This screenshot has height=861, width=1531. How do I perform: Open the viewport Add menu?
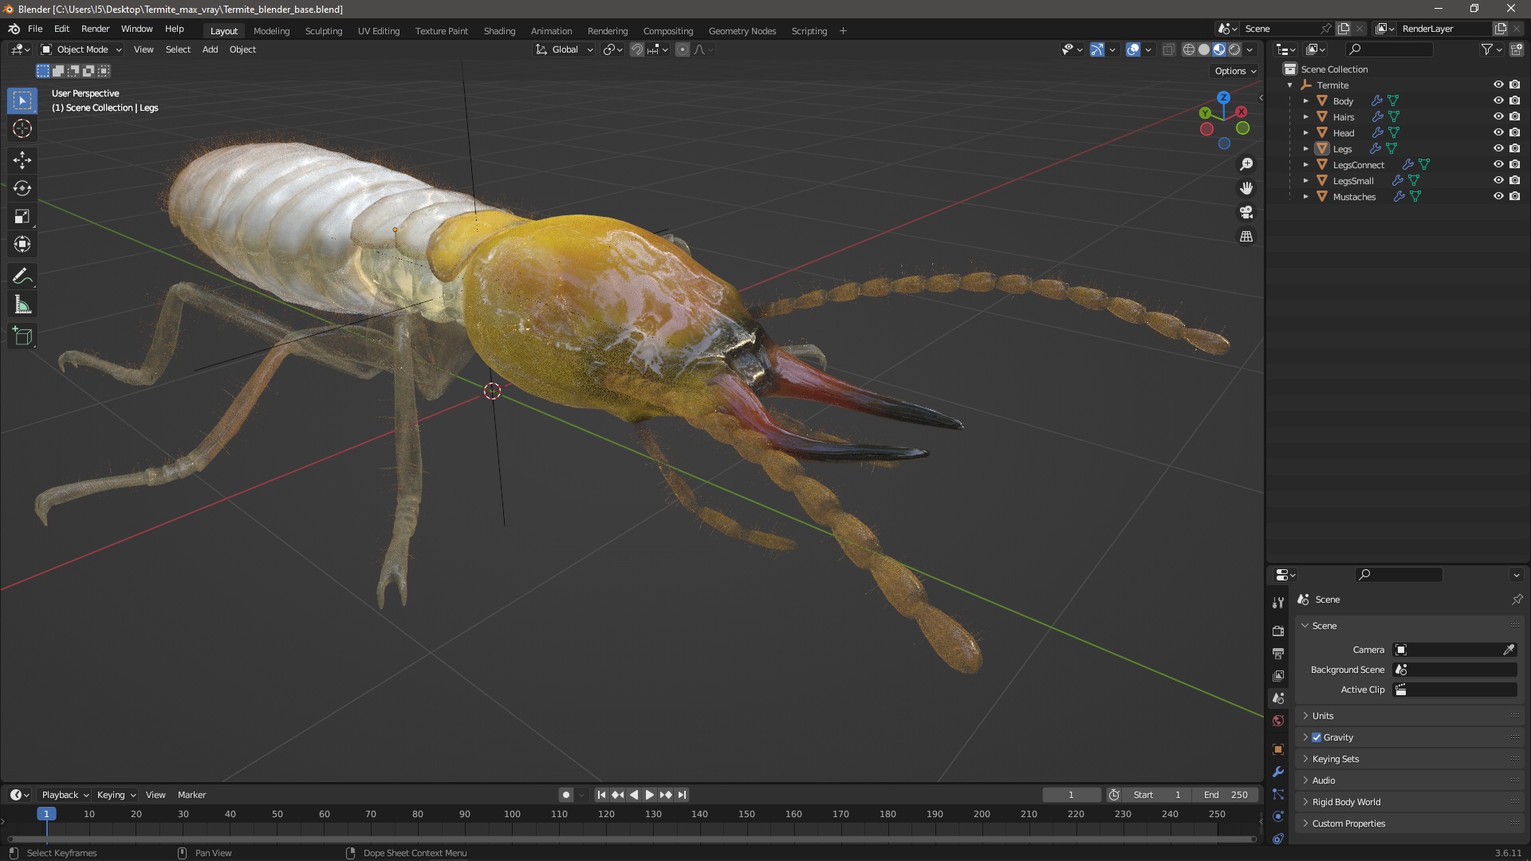coord(210,49)
